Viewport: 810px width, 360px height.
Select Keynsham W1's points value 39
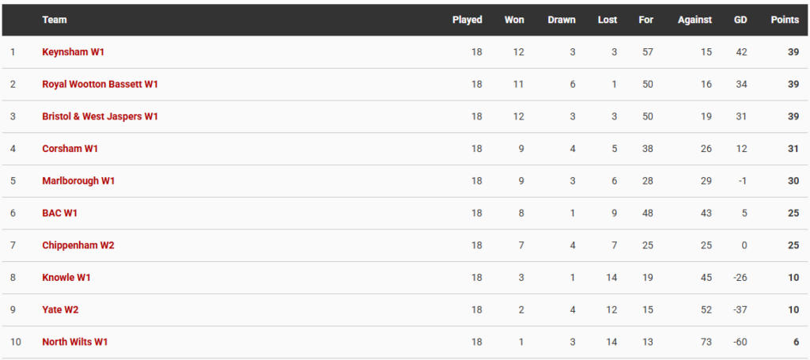[793, 51]
